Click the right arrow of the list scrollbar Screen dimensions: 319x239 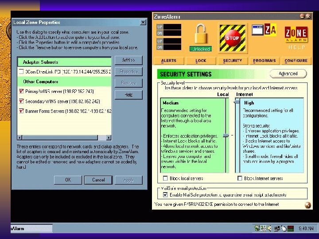tap(109, 138)
